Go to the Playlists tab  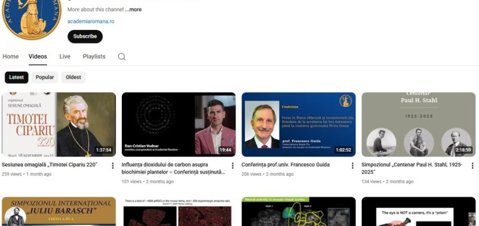tap(94, 56)
